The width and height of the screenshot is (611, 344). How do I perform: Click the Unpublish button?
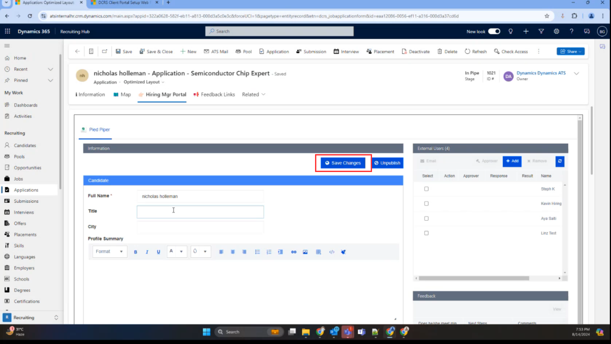(x=387, y=163)
